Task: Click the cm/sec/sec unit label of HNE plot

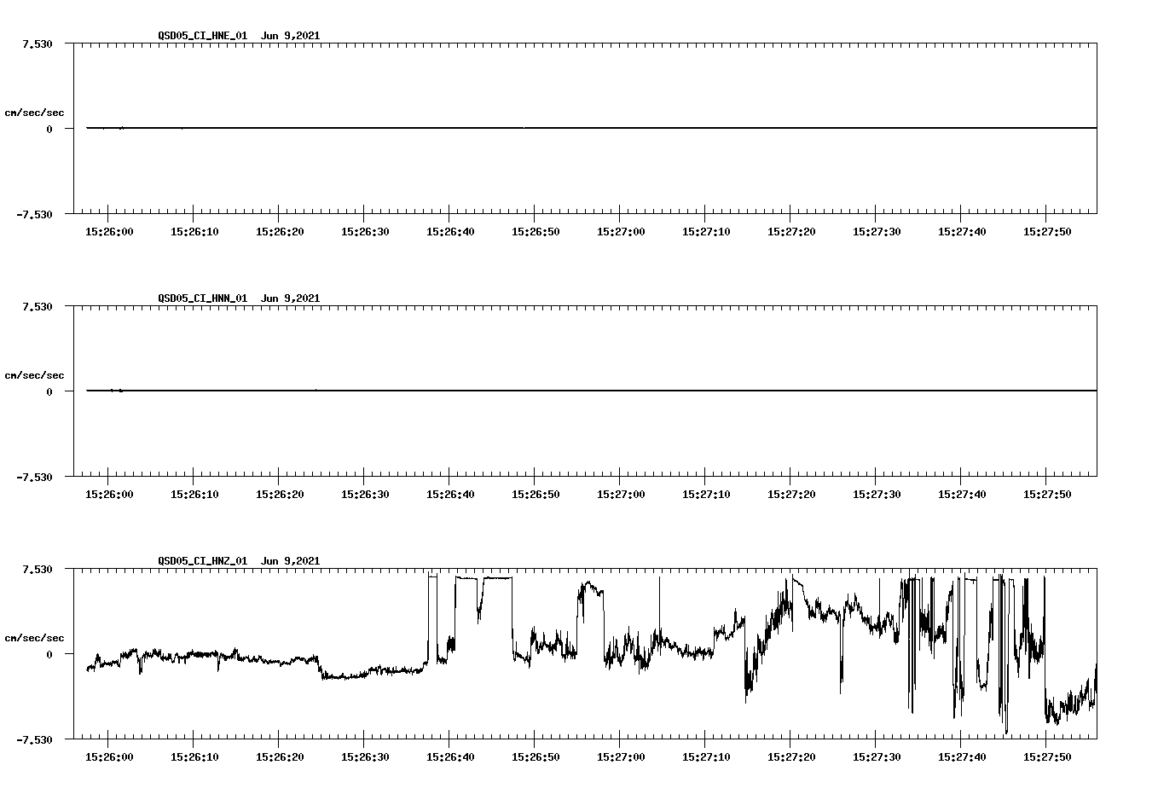Action: 34,113
